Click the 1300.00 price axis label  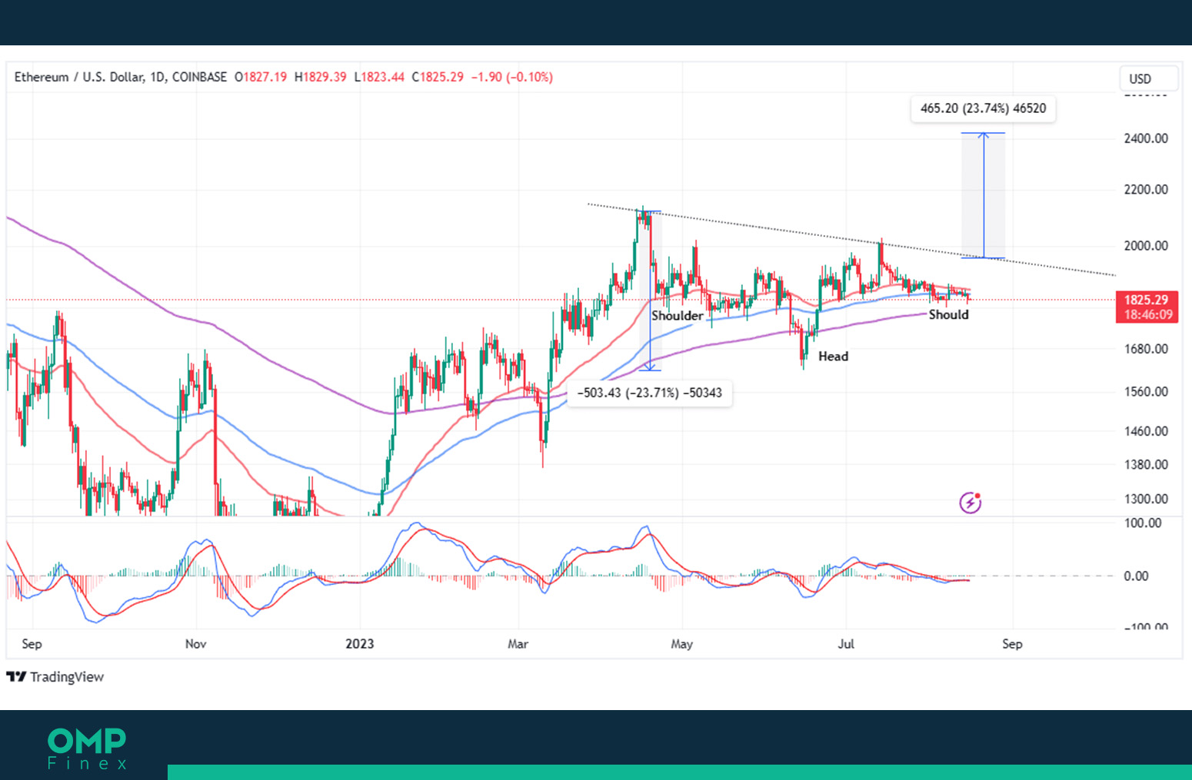coord(1146,499)
